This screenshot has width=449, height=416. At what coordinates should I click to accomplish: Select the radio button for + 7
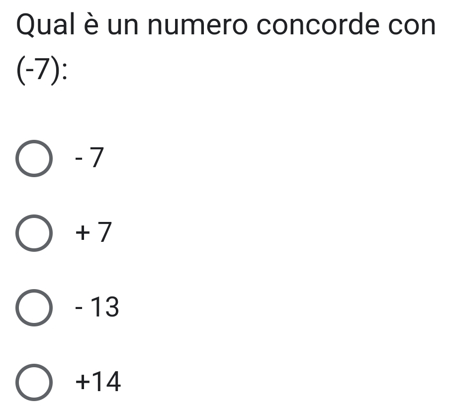[36, 234]
